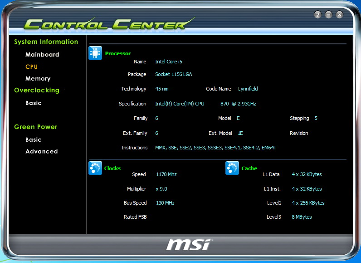Switch to the Memory page
Viewport: 361px width, 263px height.
point(38,78)
